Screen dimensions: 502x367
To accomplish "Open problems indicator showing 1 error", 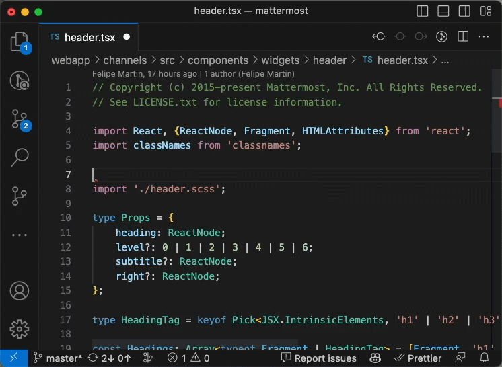I will [188, 358].
